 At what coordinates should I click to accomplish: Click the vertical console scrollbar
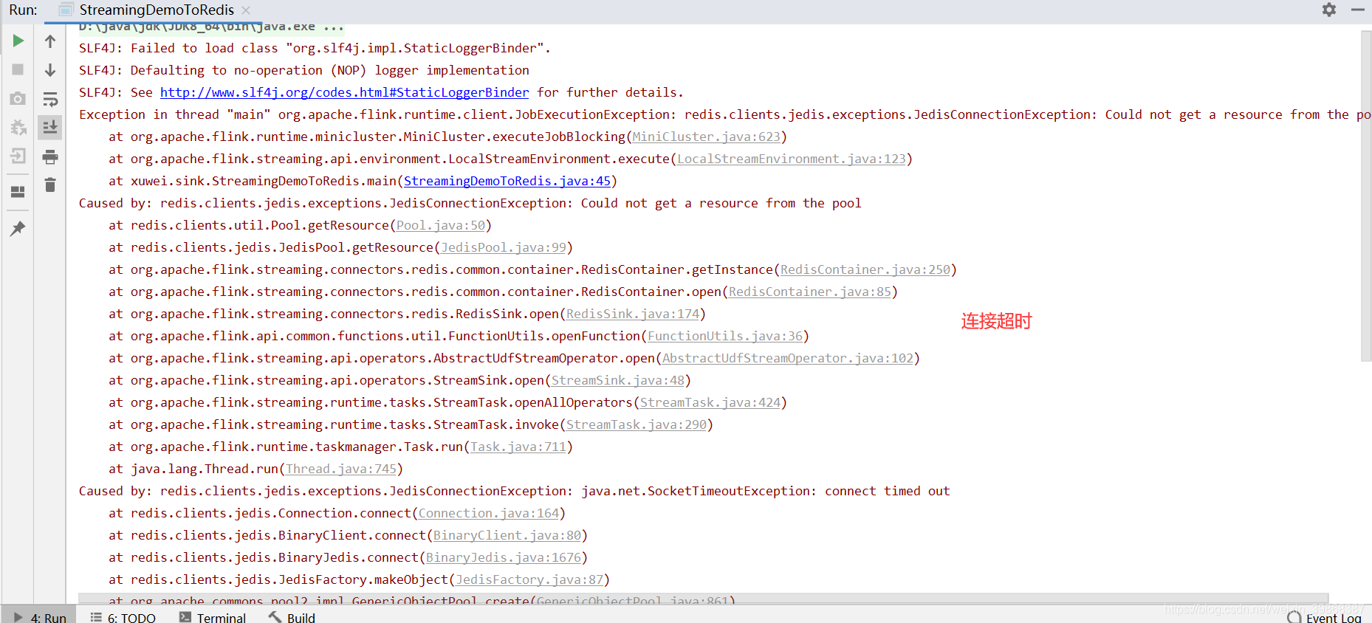click(x=1366, y=196)
